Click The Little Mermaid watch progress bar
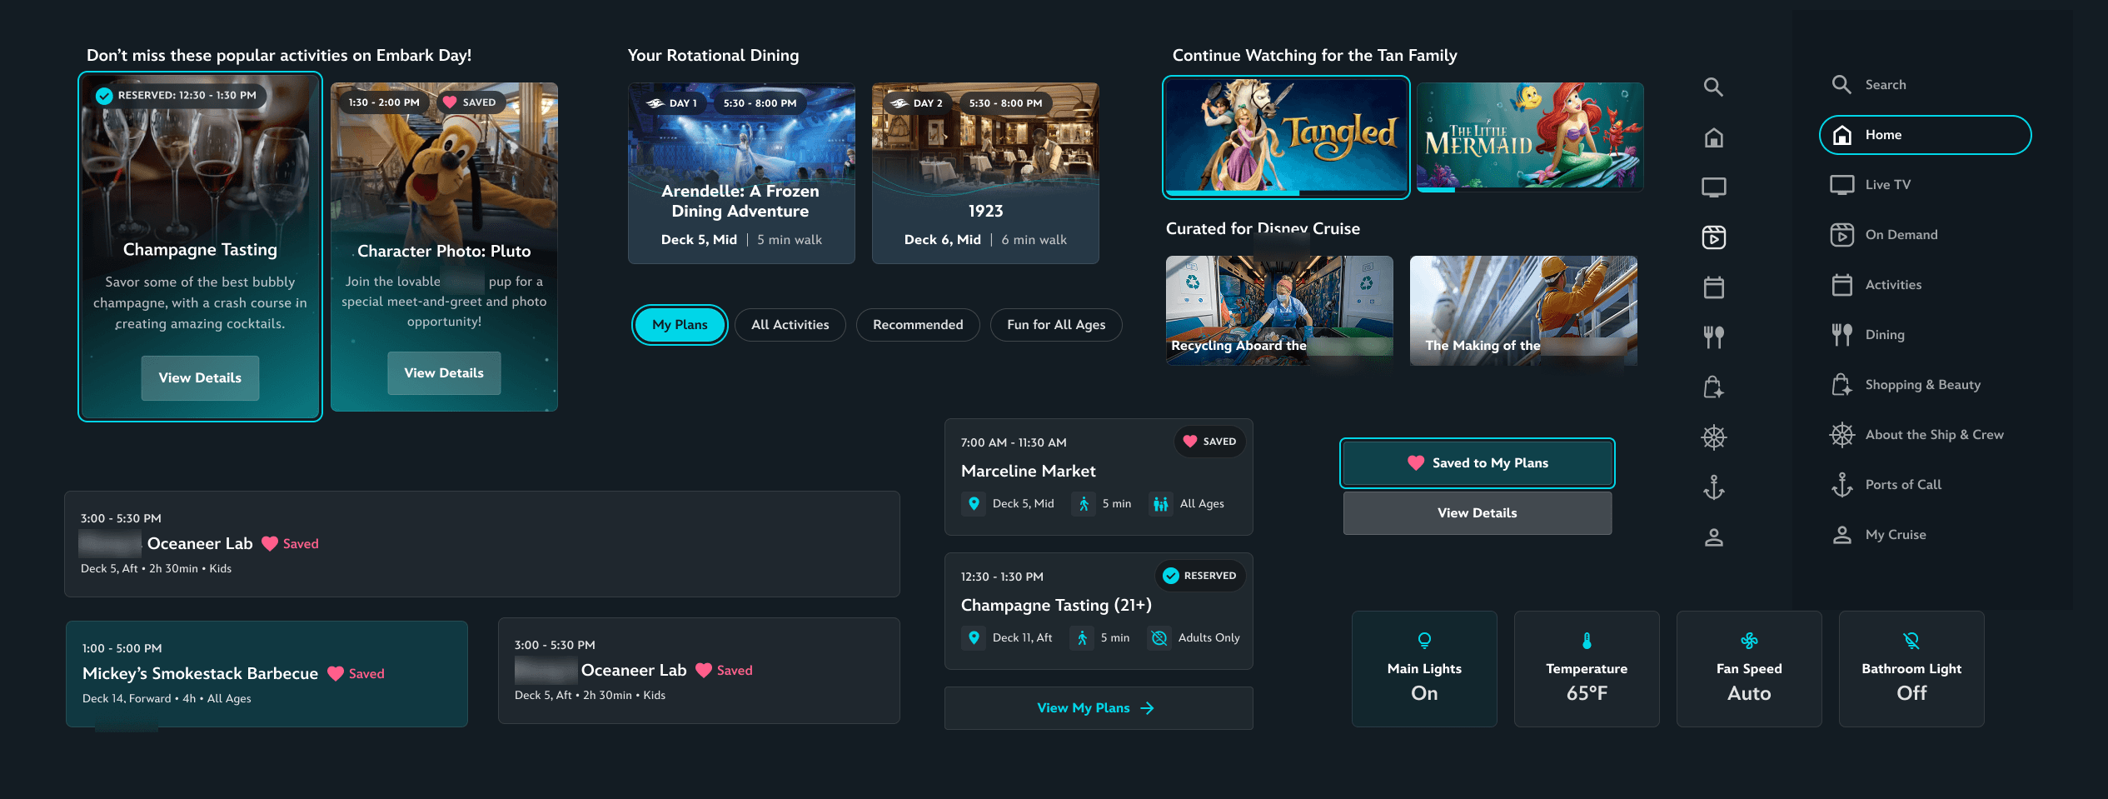Image resolution: width=2108 pixels, height=799 pixels. 1530,190
